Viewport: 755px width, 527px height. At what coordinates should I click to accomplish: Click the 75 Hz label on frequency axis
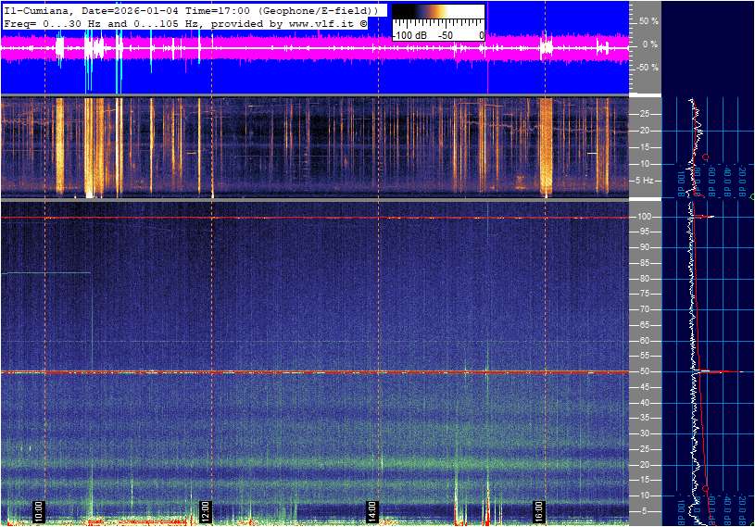[645, 295]
